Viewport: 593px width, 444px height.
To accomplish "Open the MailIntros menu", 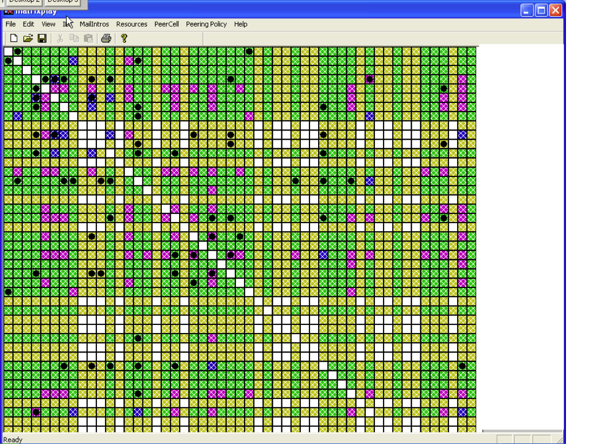I will tap(94, 24).
